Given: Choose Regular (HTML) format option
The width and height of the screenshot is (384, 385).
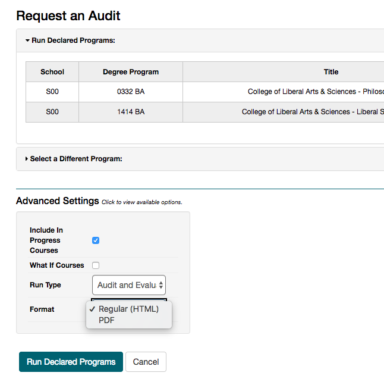Looking at the screenshot, I should coord(128,309).
